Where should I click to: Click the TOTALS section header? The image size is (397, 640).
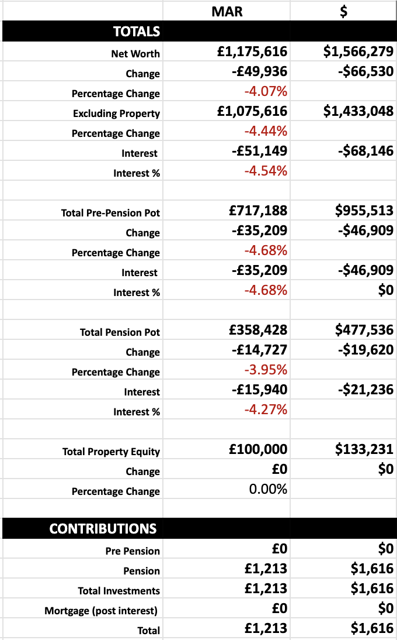[x=136, y=32]
